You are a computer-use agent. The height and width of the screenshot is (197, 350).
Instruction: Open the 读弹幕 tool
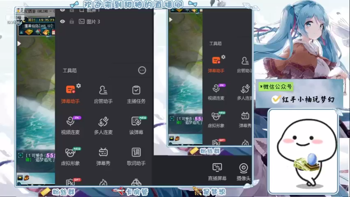click(136, 125)
